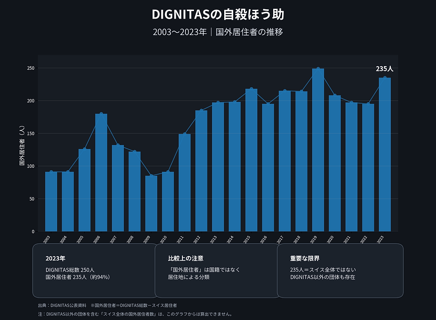Click the chart title "DIGNITASの自殺ほう助"
Viewport: 436px width, 320px height.
click(218, 14)
